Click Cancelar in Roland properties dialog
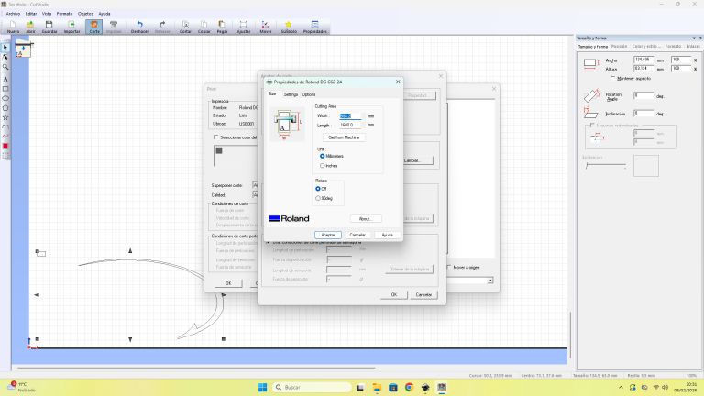This screenshot has height=396, width=704. [x=357, y=235]
